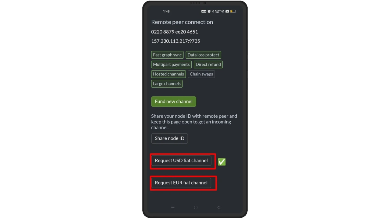Request an EUR fiat channel
390x219 pixels.
point(181,183)
